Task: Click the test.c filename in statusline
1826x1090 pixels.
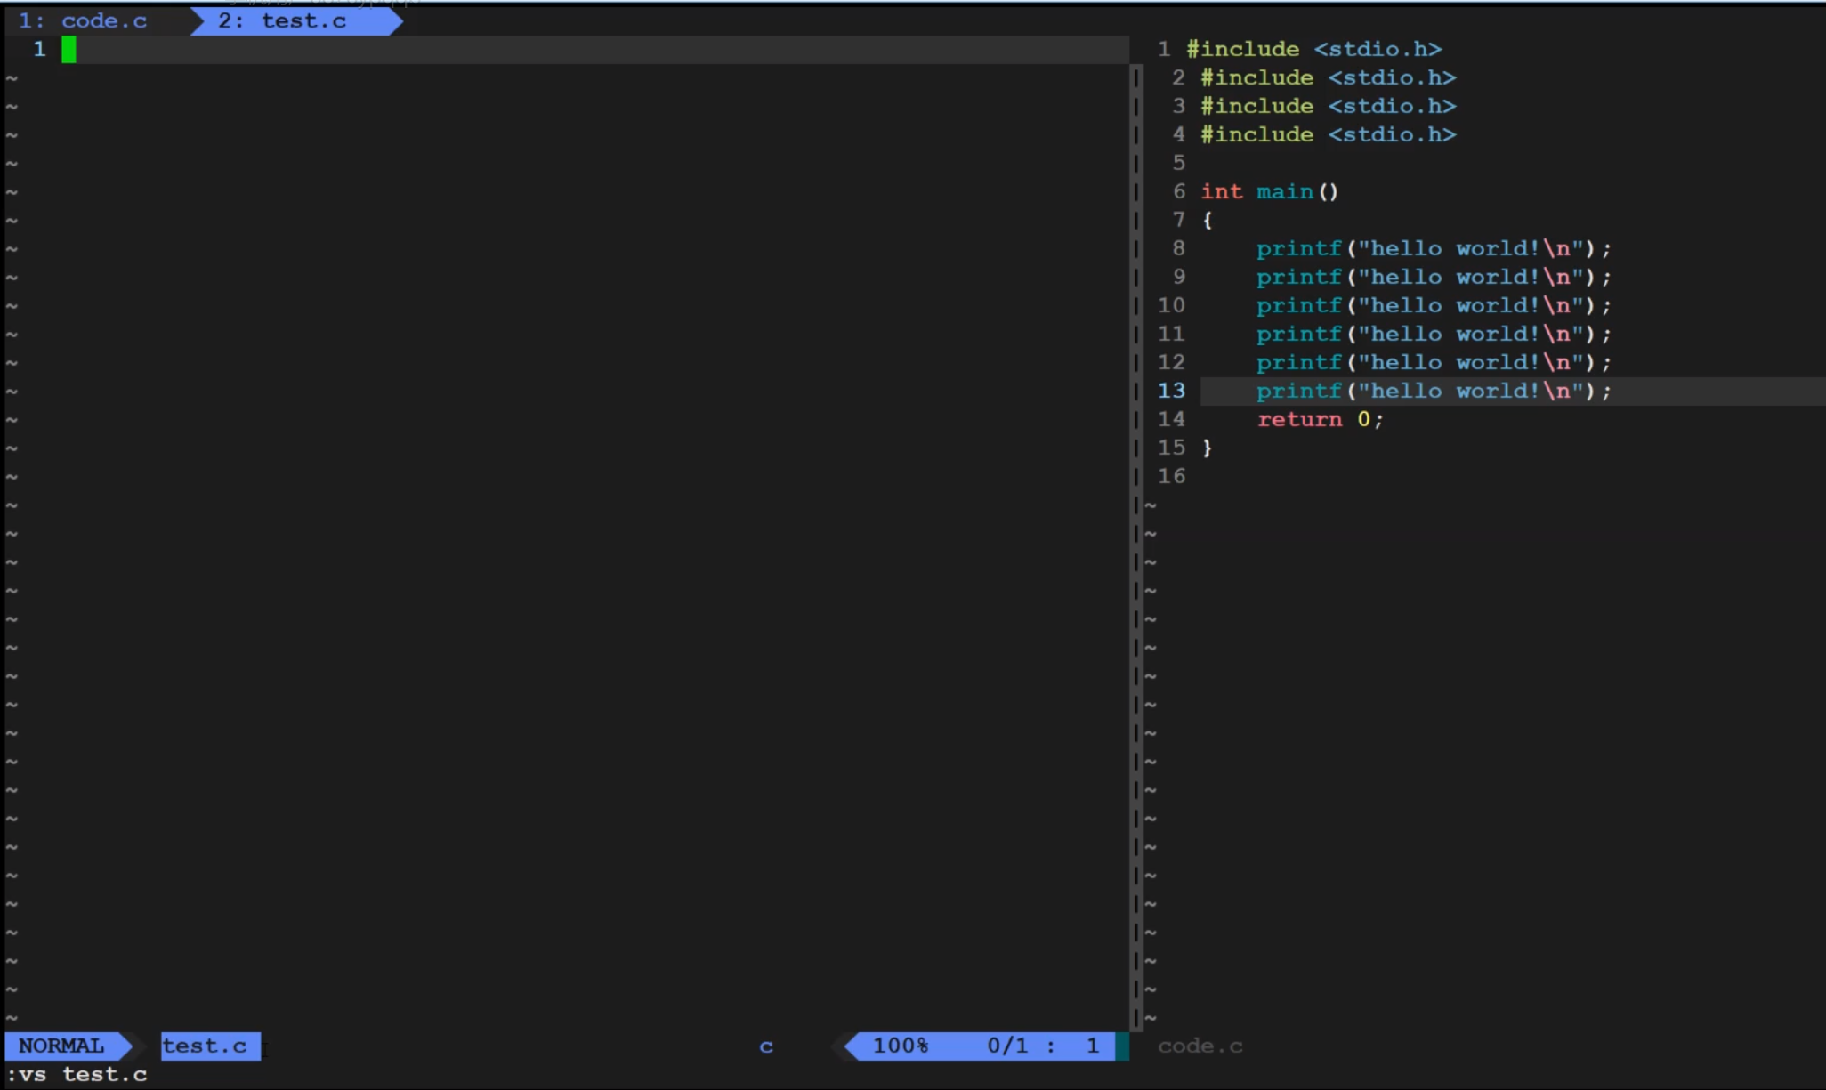Action: click(x=205, y=1046)
